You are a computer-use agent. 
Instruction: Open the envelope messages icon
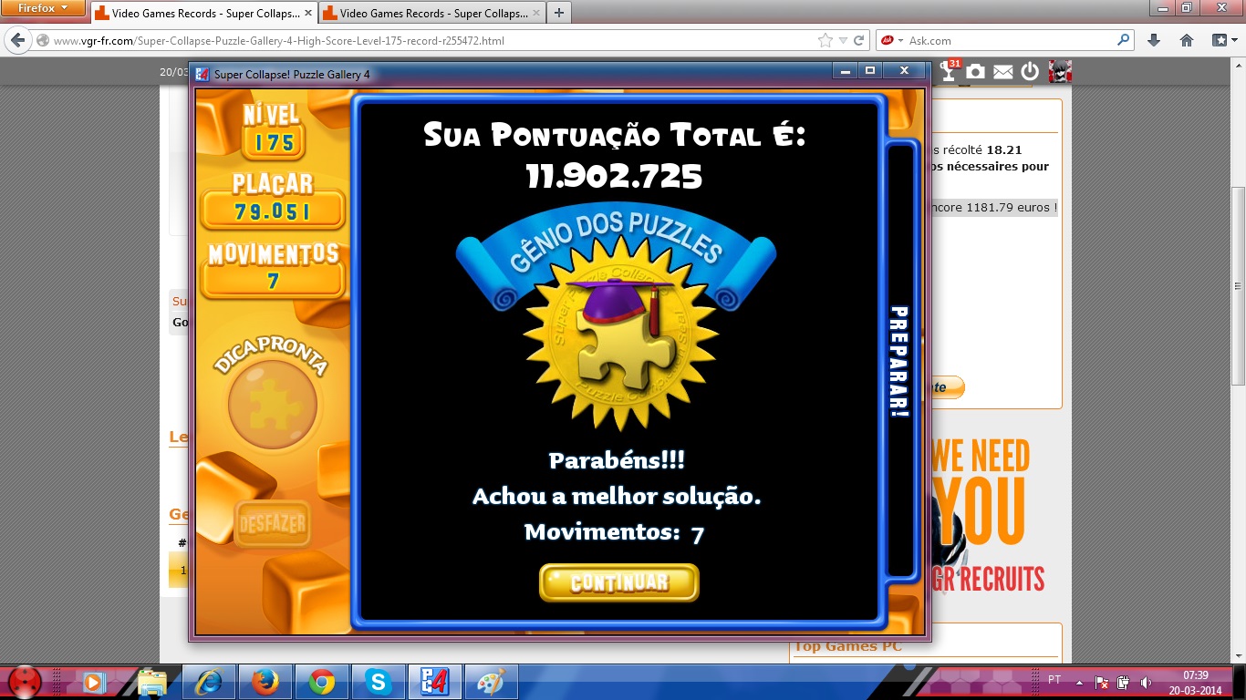point(1003,72)
